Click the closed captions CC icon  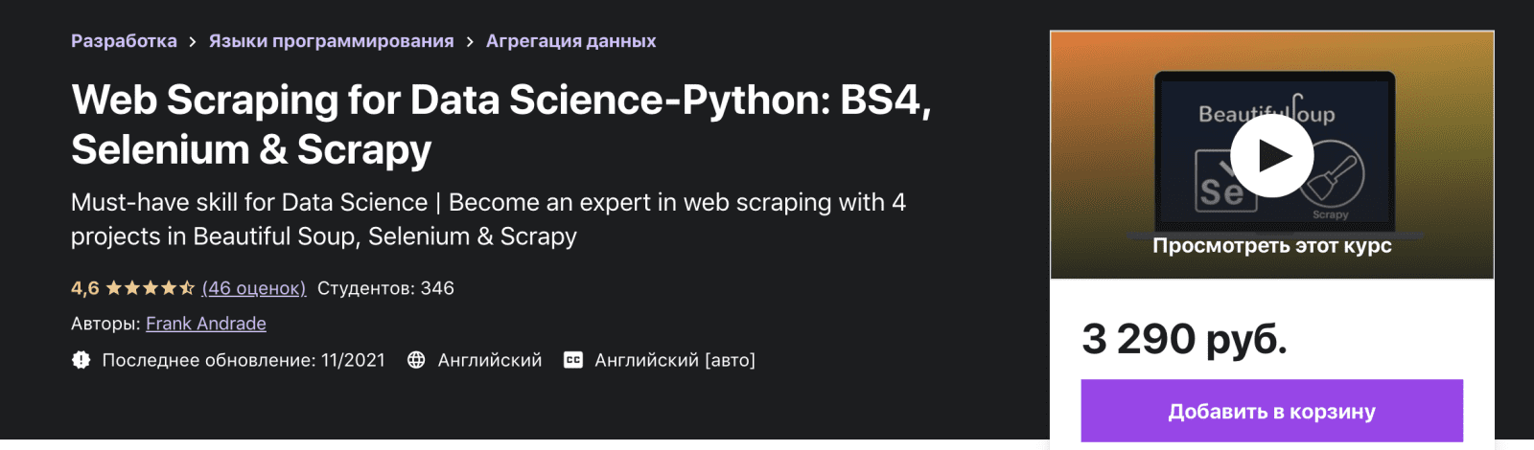coord(573,360)
